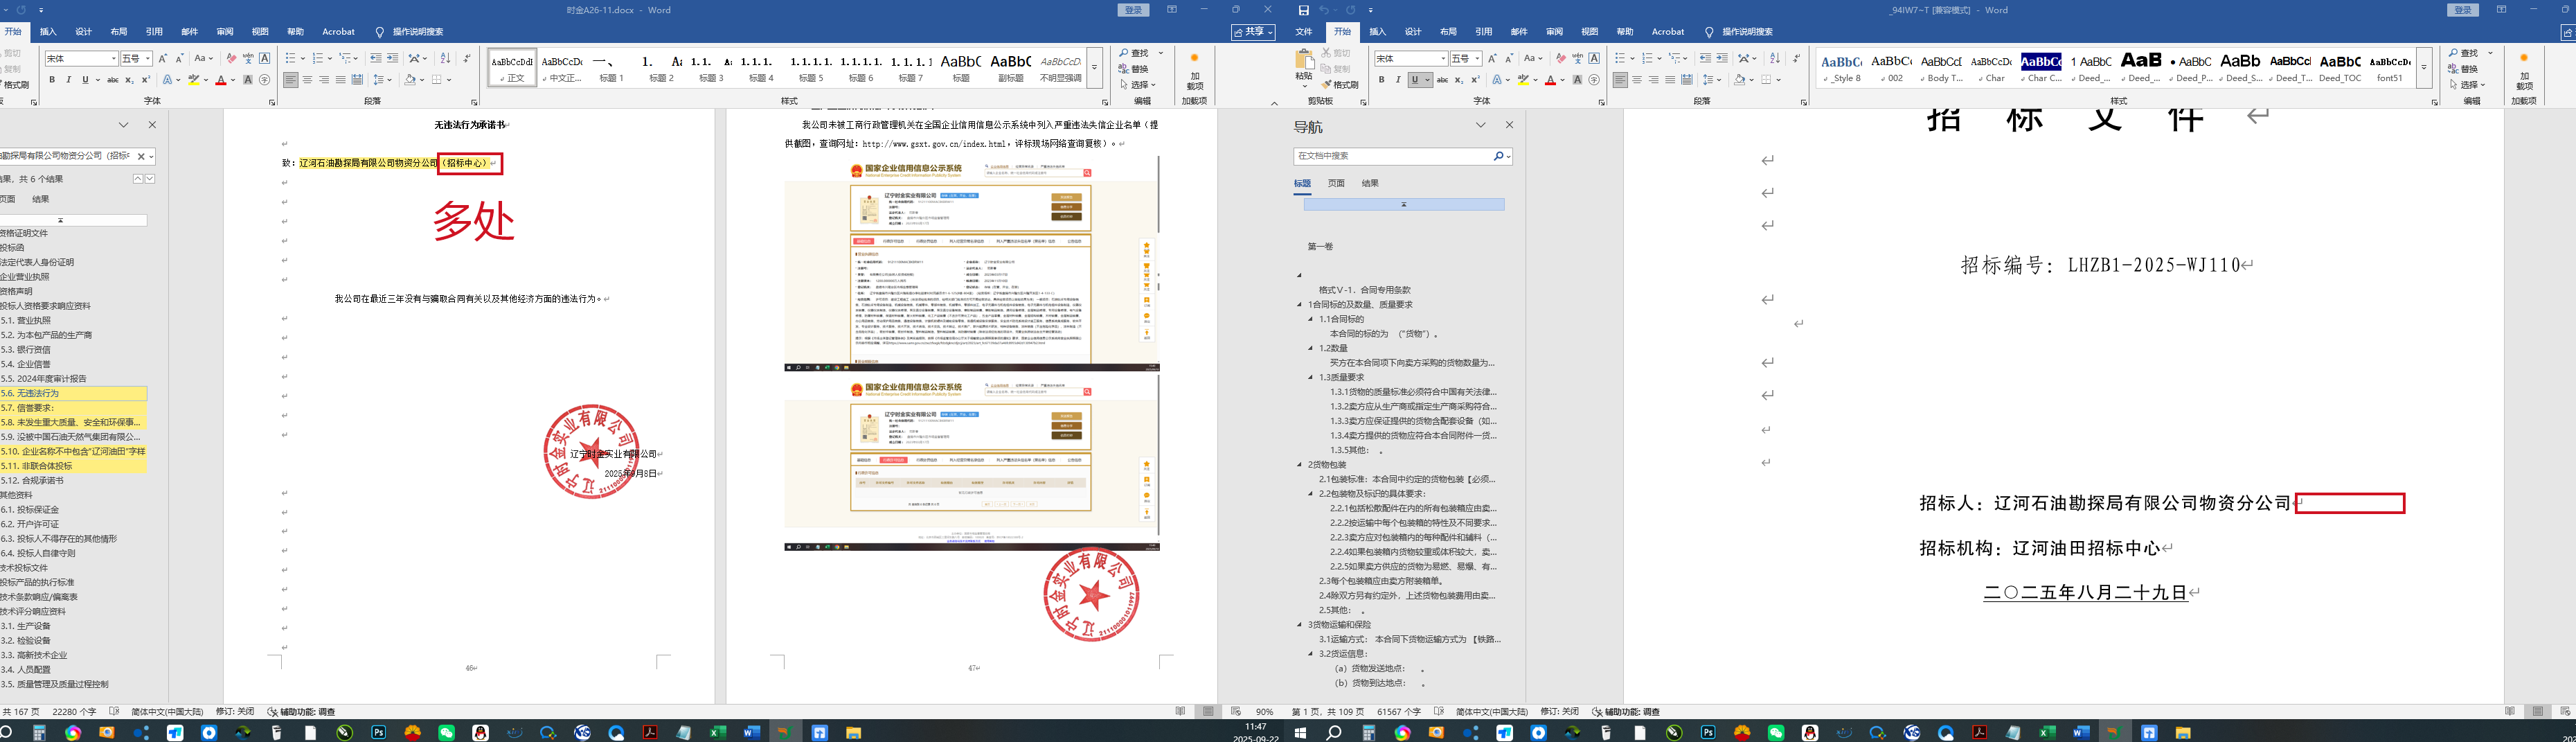2576x742 pixels.
Task: Click the 共享 button in 时金A26-11 window
Action: (x=1253, y=32)
